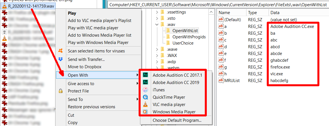
Task: Click the vlc.exe data value
Action: (x=277, y=74)
